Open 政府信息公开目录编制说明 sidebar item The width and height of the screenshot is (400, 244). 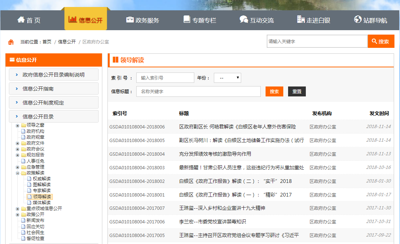[x=54, y=75]
